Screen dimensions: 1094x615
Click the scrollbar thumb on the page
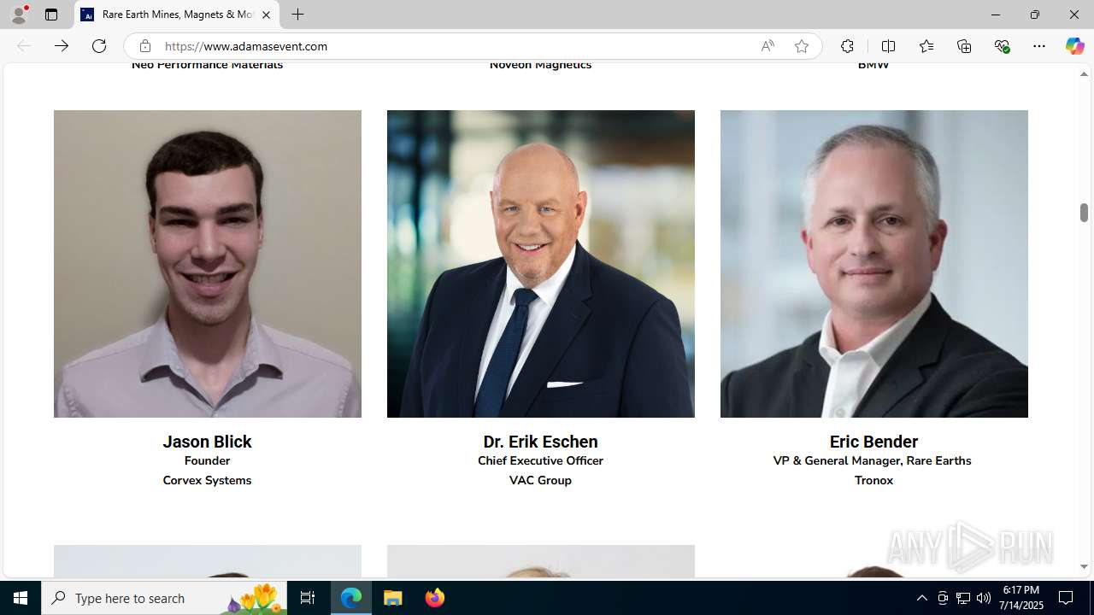[x=1084, y=213]
